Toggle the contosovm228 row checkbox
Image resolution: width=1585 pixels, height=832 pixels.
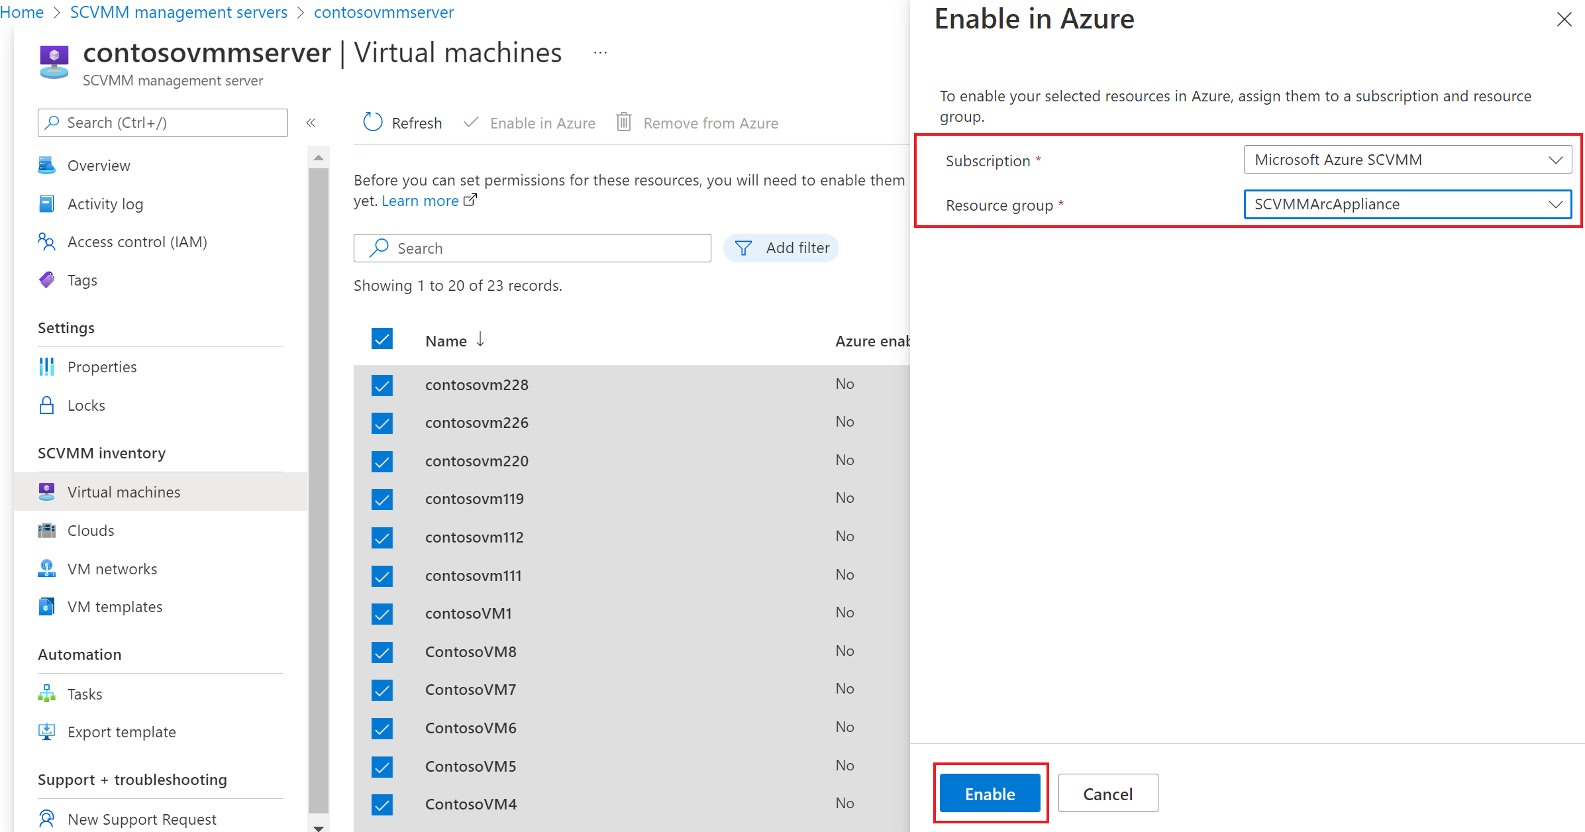(x=383, y=384)
